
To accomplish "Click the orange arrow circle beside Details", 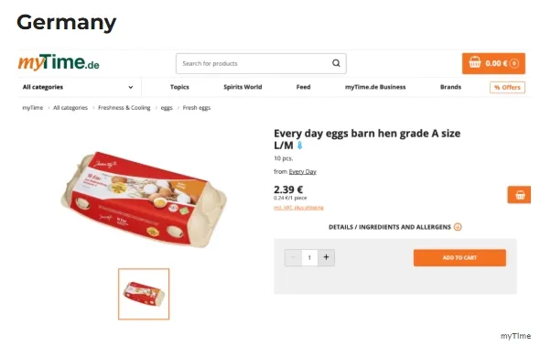I will pos(458,227).
